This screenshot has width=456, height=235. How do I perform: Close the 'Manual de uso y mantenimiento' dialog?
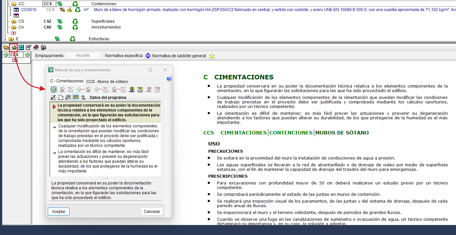[165, 70]
